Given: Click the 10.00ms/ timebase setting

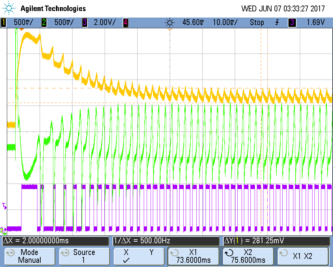Looking at the screenshot, I should [x=225, y=23].
